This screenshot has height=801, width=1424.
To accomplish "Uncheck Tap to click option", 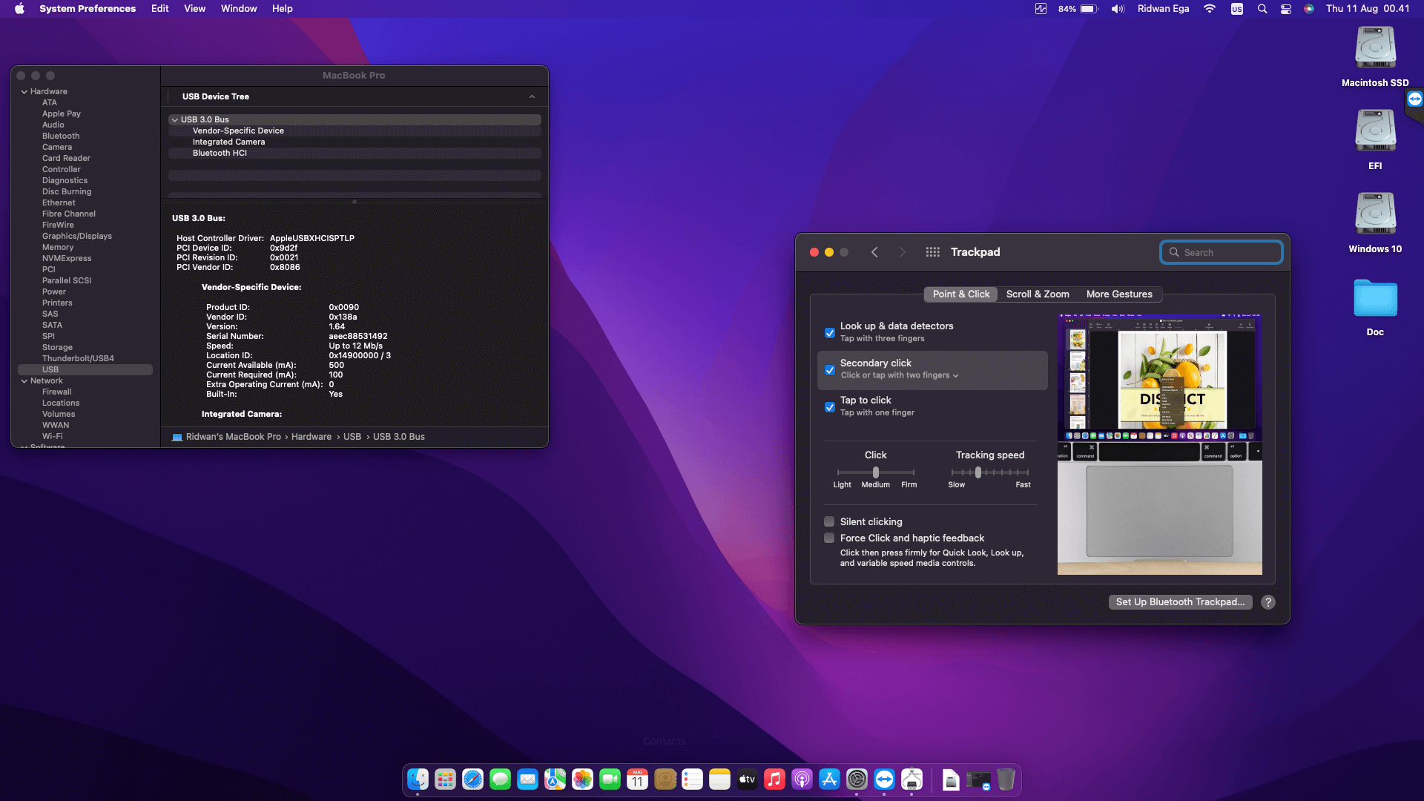I will tap(830, 407).
